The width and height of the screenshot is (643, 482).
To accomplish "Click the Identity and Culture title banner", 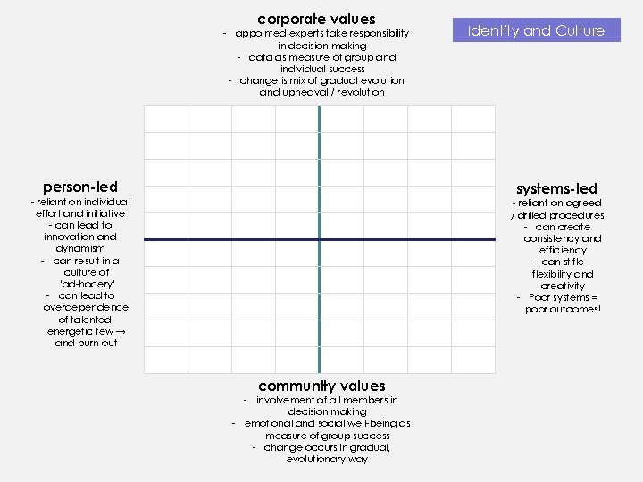I will pyautogui.click(x=536, y=30).
